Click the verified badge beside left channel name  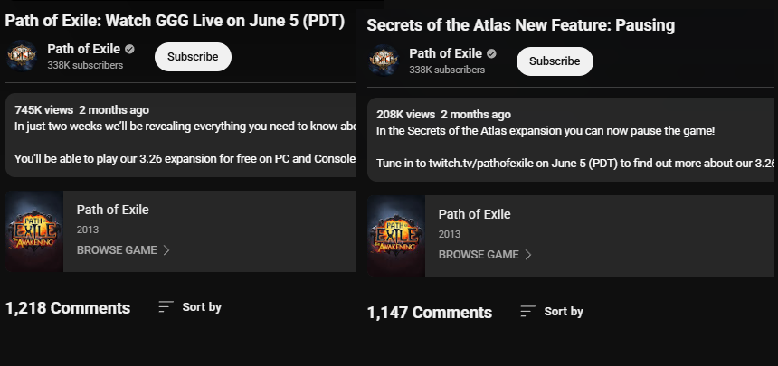[130, 49]
